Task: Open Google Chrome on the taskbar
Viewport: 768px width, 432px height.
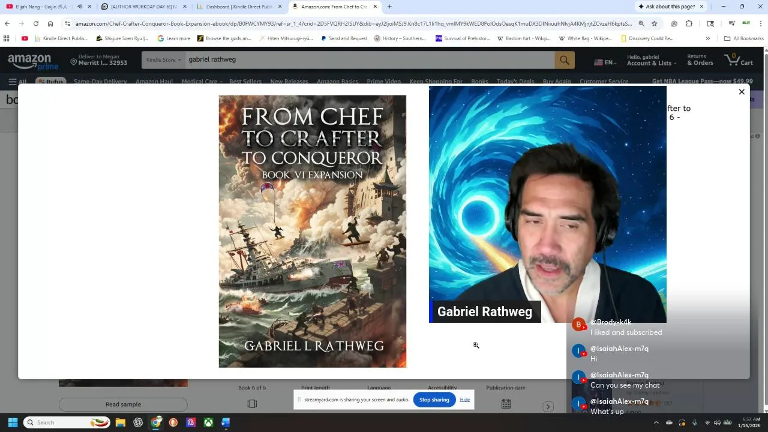Action: (156, 422)
